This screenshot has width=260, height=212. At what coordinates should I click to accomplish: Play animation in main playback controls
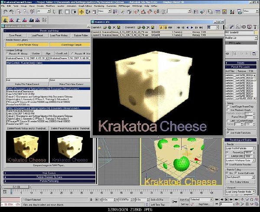(x=227, y=199)
